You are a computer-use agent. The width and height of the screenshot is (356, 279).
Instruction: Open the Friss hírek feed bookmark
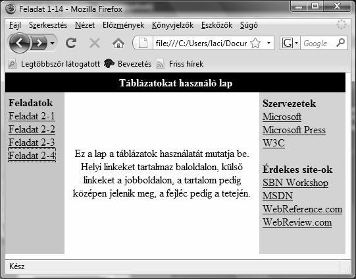point(180,64)
